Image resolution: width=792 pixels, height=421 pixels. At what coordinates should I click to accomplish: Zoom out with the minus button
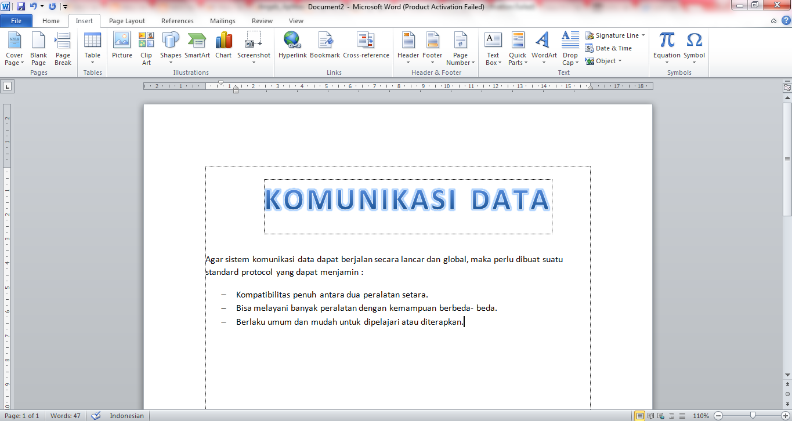(x=718, y=416)
